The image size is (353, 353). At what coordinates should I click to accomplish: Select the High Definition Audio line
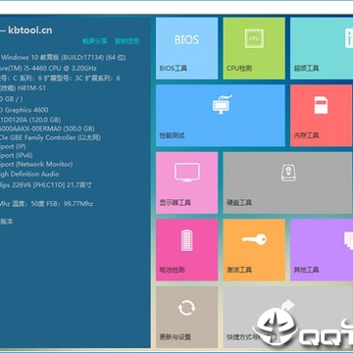29,175
